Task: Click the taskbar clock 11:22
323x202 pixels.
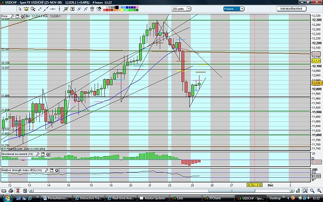Action: [316, 198]
